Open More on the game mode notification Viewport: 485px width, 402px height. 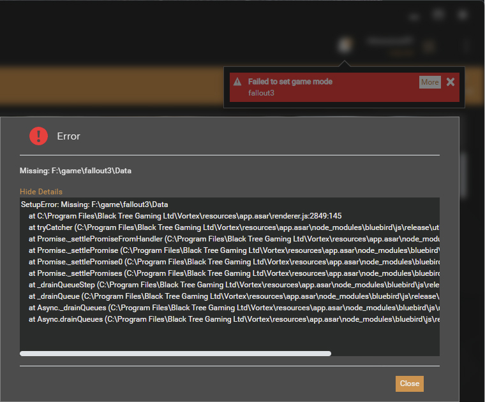point(430,82)
